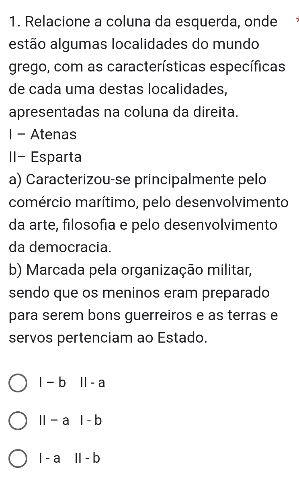
Task: Click the line starting "b) Marcada pela organização"
Action: click(x=131, y=269)
